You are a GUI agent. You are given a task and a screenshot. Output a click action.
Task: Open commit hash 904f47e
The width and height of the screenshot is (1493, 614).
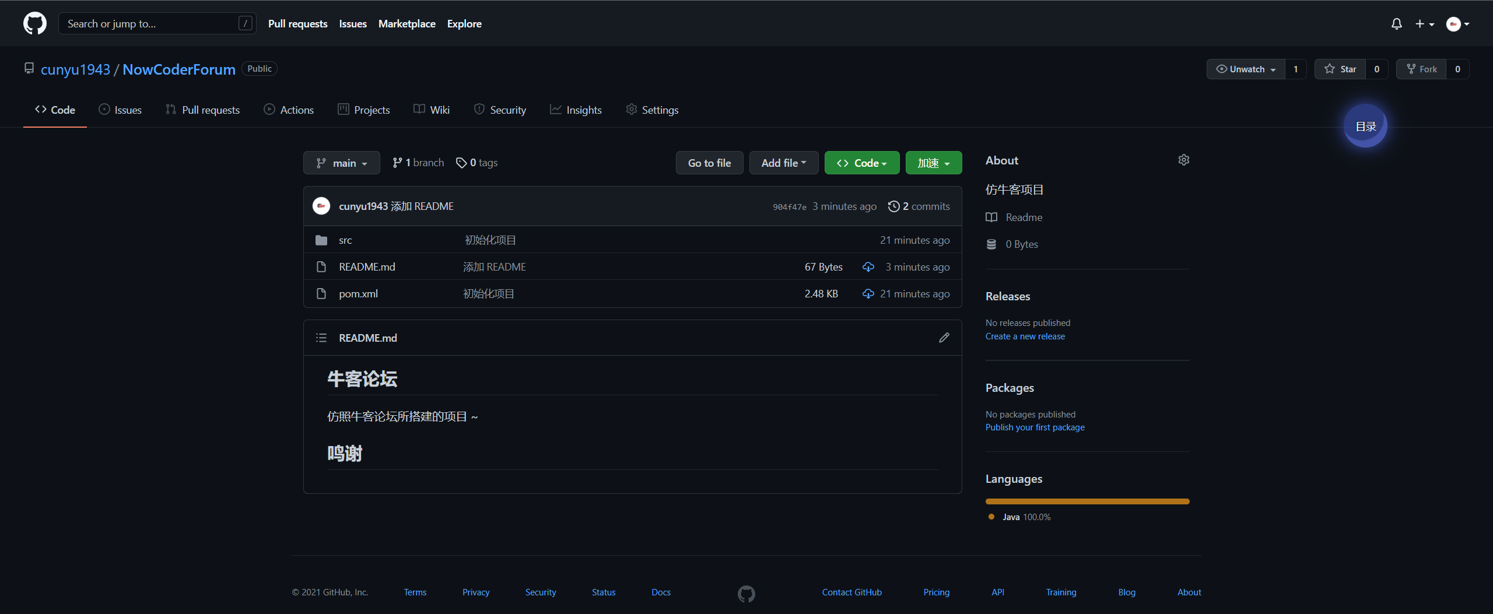click(x=790, y=207)
